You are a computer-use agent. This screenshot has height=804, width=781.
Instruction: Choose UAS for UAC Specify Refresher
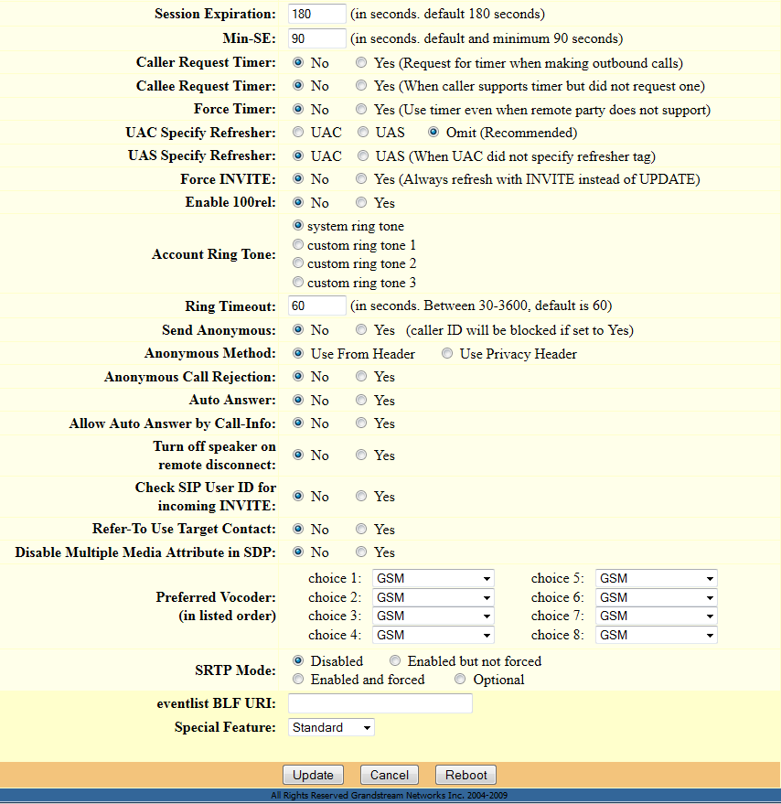point(363,133)
